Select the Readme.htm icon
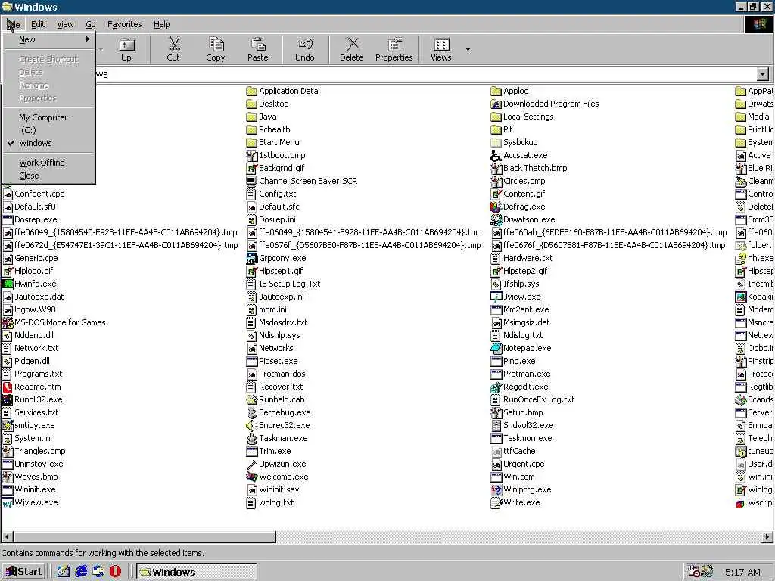The width and height of the screenshot is (775, 581). tap(8, 387)
